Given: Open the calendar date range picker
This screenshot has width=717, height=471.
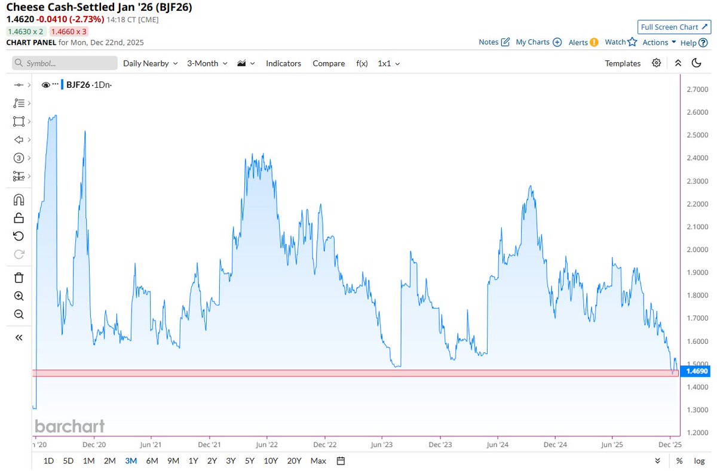Looking at the screenshot, I should (341, 461).
